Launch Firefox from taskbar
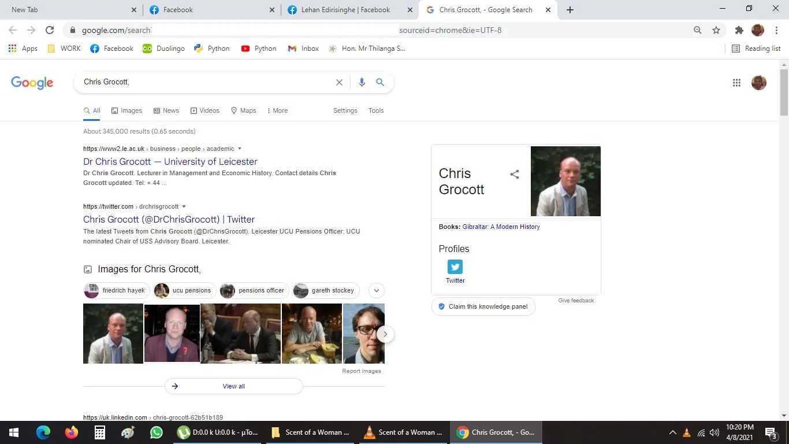789x444 pixels. 72,432
